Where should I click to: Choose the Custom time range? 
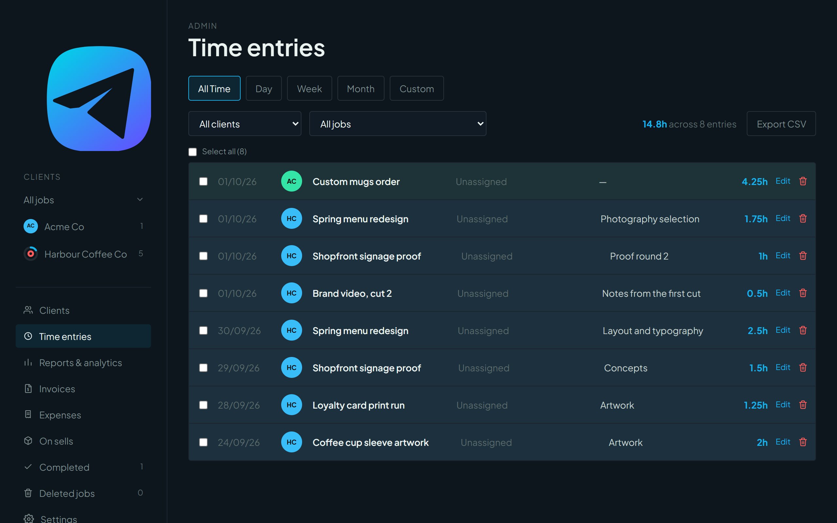pos(417,88)
